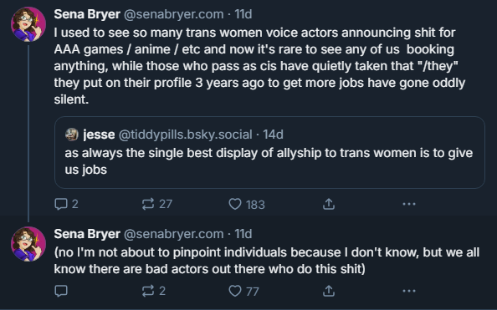
Task: Repost the follow-up post with 2 reposts
Action: coord(154,291)
